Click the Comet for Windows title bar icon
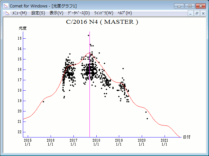Image resolution: width=209 pixels, height=156 pixels. 5,6
